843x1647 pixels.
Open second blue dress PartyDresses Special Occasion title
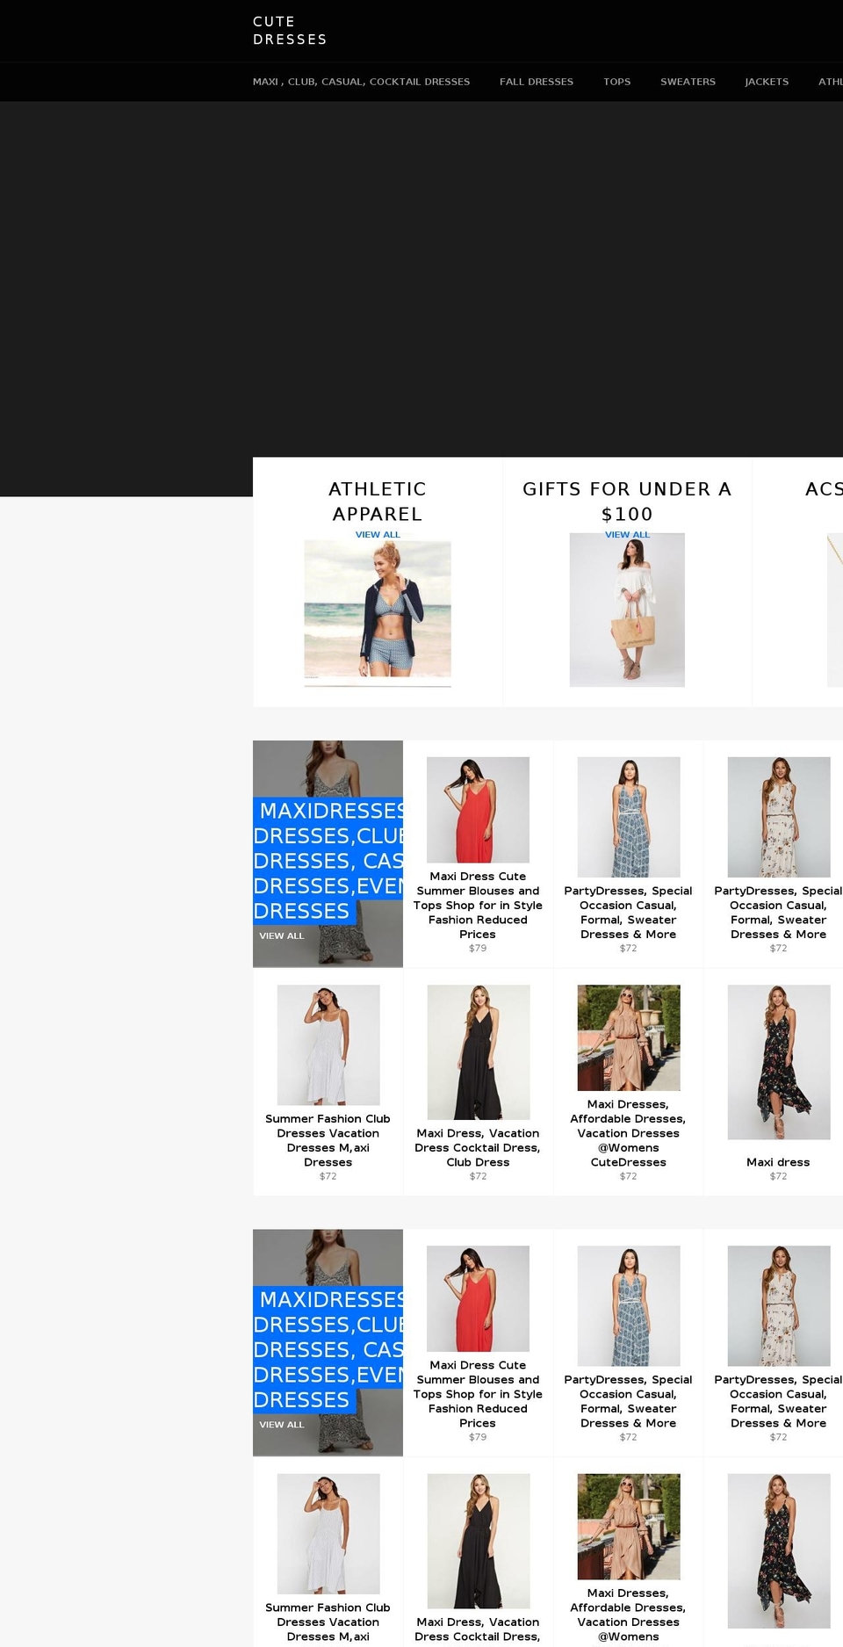629,1402
